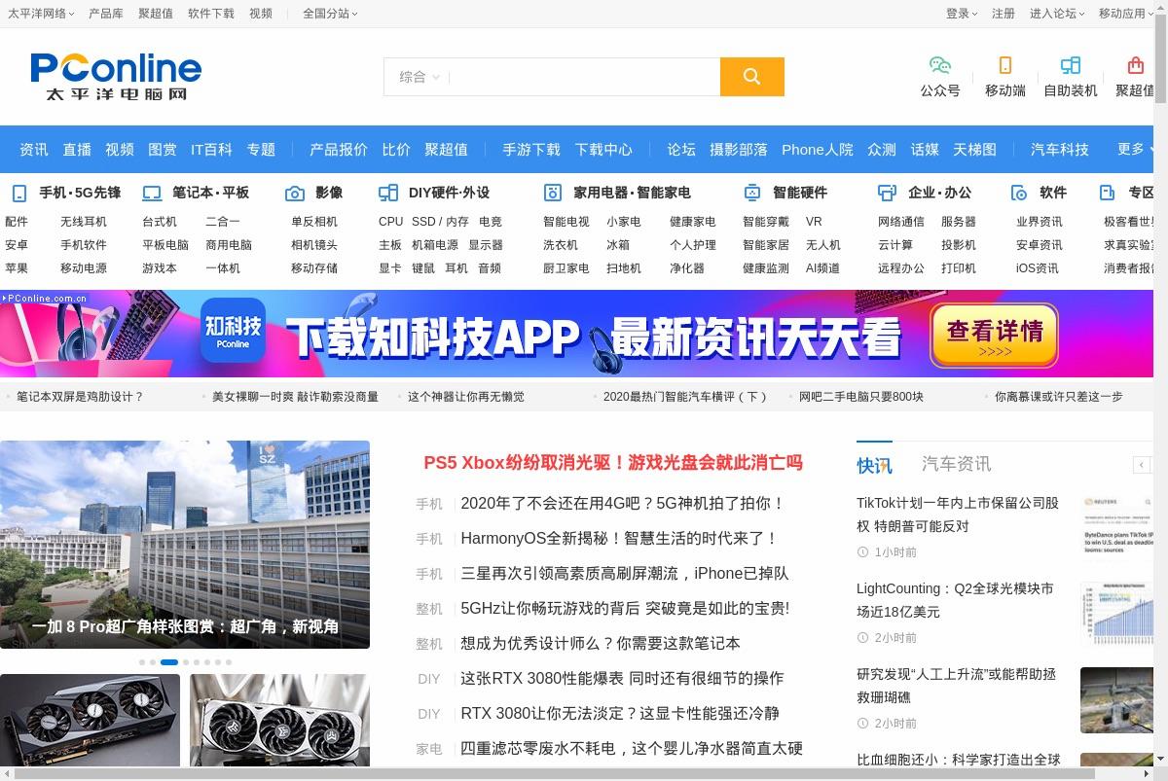Click the 无人机 subcategory link

click(823, 245)
